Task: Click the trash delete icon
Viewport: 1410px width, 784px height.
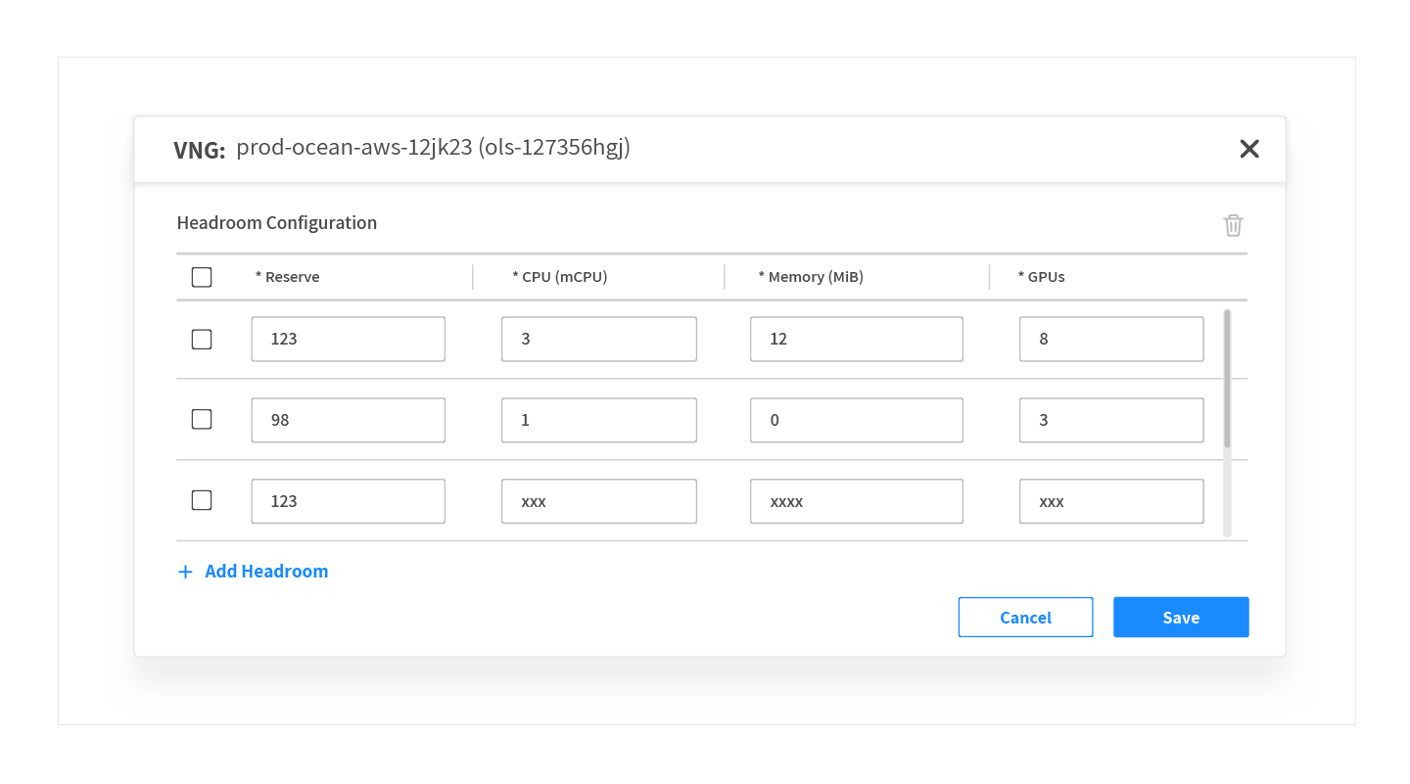Action: coord(1233,225)
